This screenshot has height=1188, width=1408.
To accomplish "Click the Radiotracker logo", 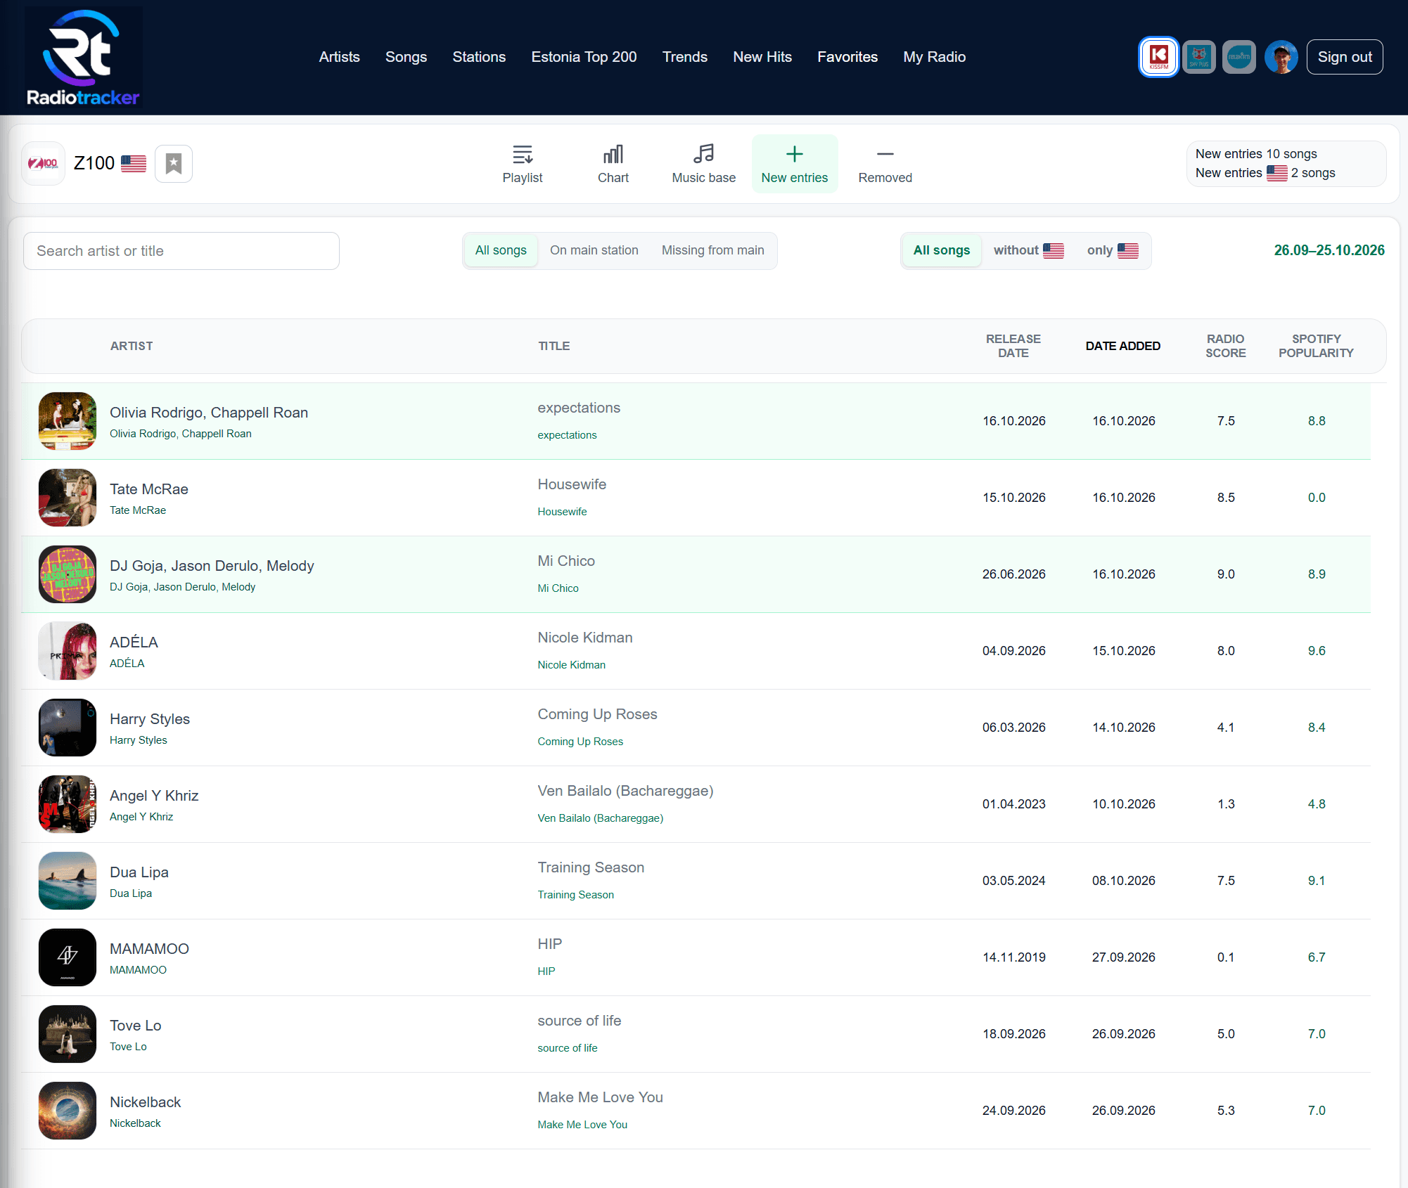I will pyautogui.click(x=83, y=57).
